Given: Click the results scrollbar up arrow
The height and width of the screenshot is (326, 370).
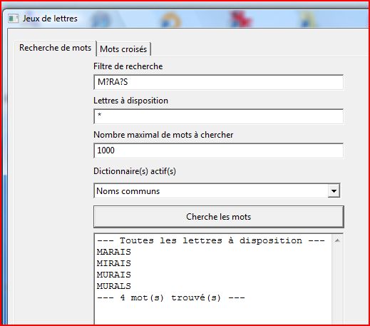Looking at the screenshot, I should coord(337,240).
